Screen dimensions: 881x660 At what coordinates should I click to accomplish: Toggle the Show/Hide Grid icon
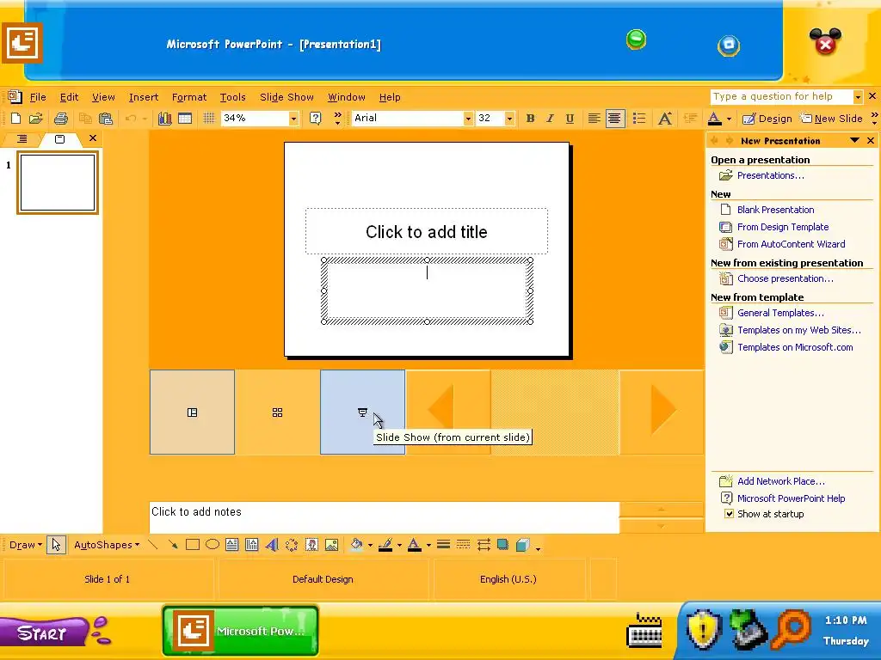tap(209, 119)
